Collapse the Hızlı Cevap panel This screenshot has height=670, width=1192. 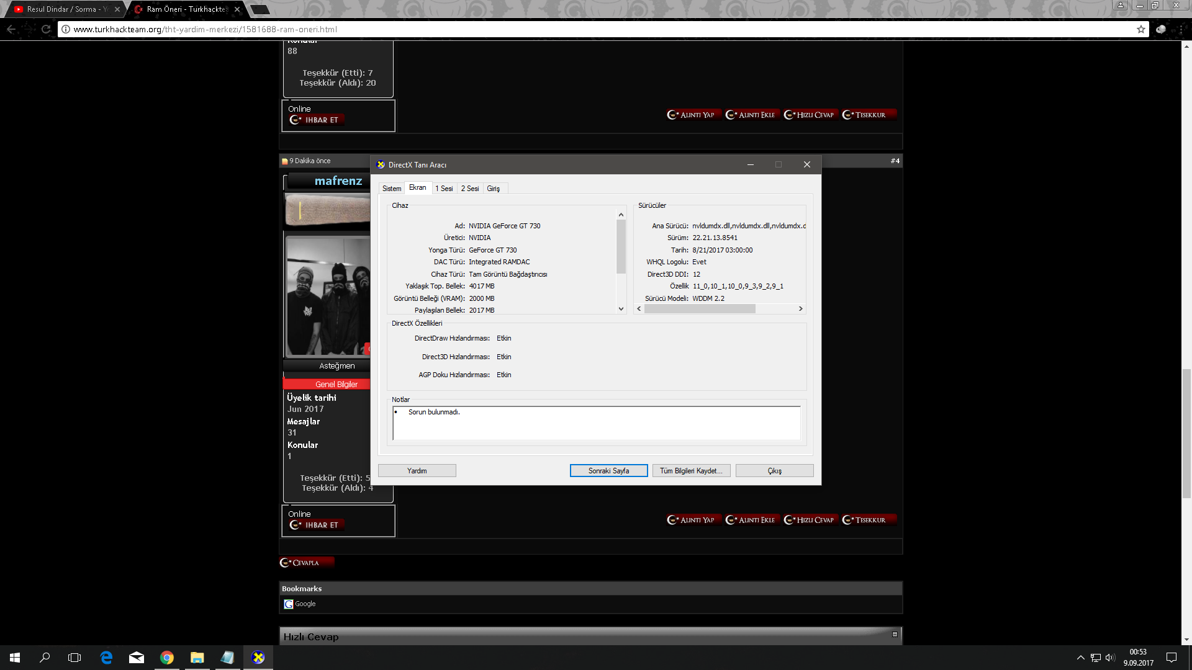coord(895,634)
